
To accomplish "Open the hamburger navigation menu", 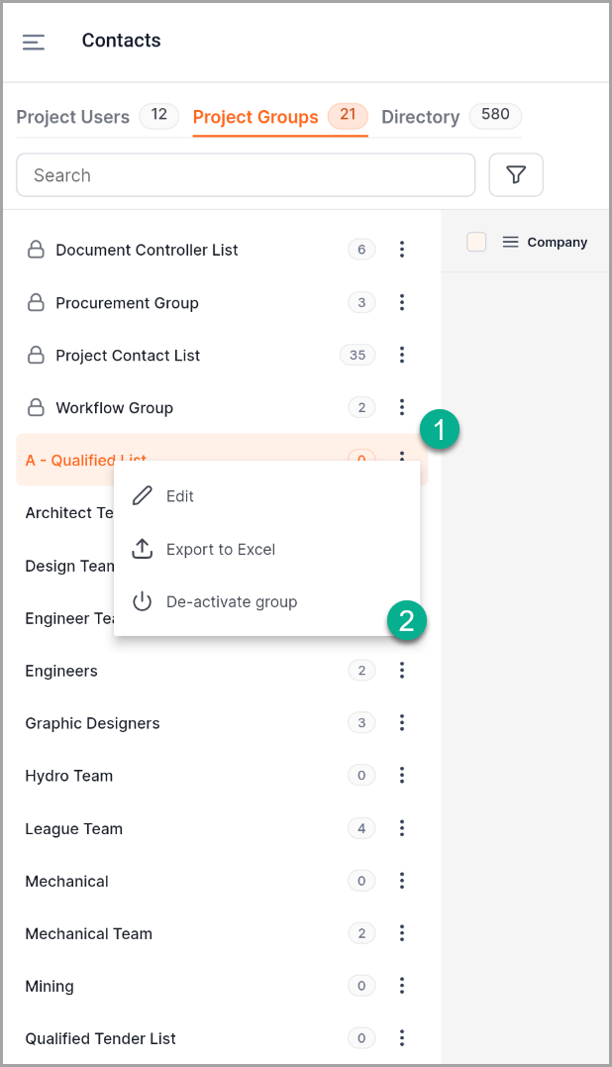I will (x=34, y=42).
